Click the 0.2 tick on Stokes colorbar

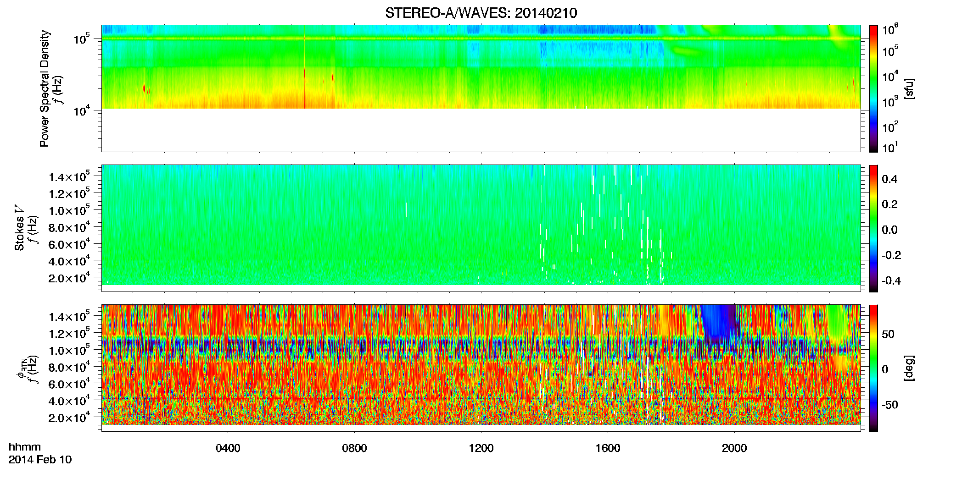(x=889, y=204)
